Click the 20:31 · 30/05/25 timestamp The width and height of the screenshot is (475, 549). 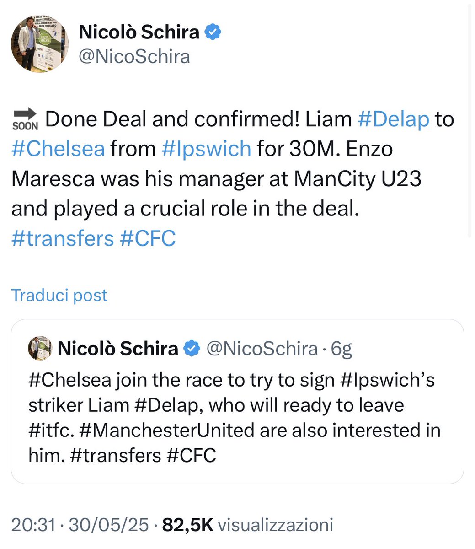point(80,524)
